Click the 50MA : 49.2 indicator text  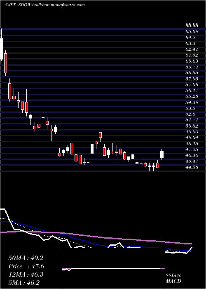[26, 258]
